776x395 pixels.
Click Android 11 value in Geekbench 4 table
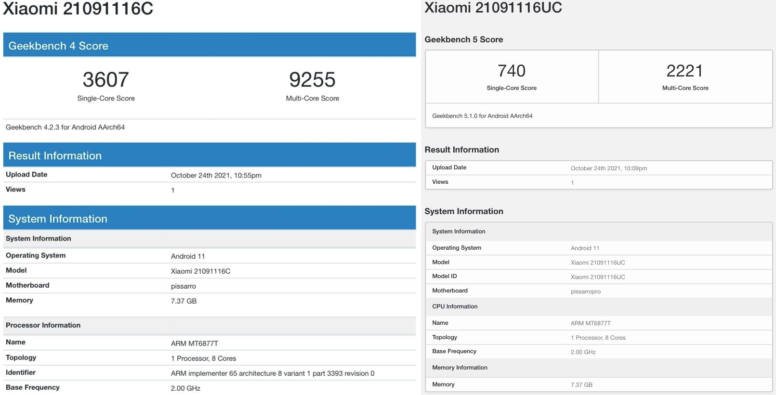pos(188,256)
